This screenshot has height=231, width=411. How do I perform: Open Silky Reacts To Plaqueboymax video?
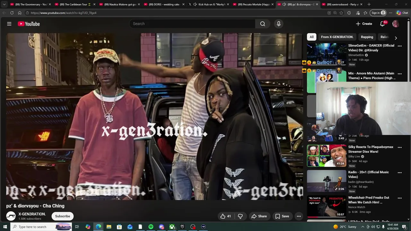tap(371, 149)
